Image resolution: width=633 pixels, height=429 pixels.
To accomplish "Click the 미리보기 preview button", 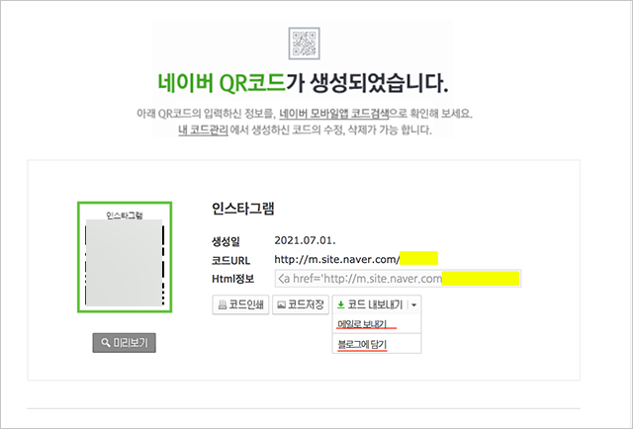I will click(x=124, y=343).
